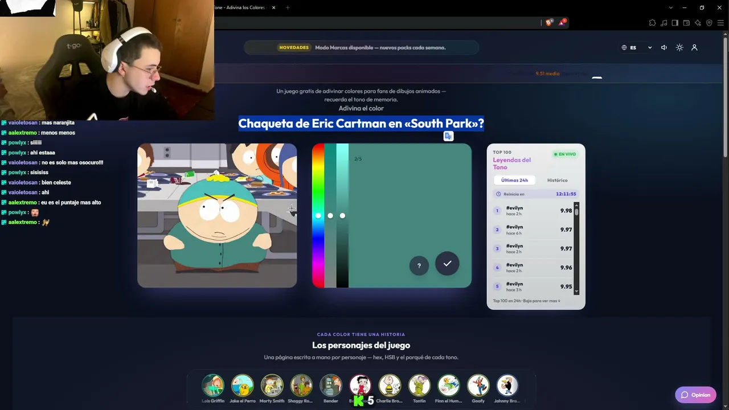The height and width of the screenshot is (410, 729).
Task: Open the user profile icon
Action: pyautogui.click(x=694, y=48)
